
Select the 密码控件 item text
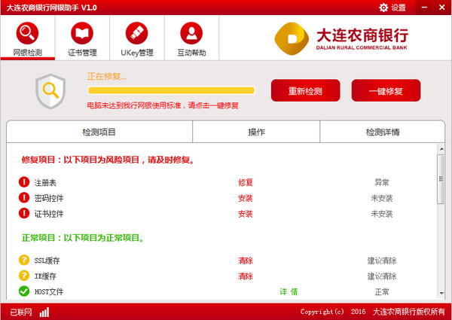point(49,198)
